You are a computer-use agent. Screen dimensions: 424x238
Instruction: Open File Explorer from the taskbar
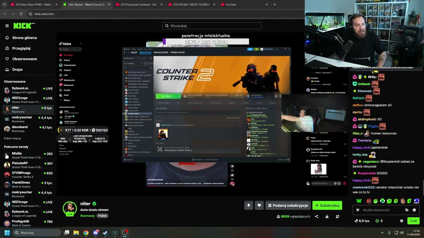point(76,233)
